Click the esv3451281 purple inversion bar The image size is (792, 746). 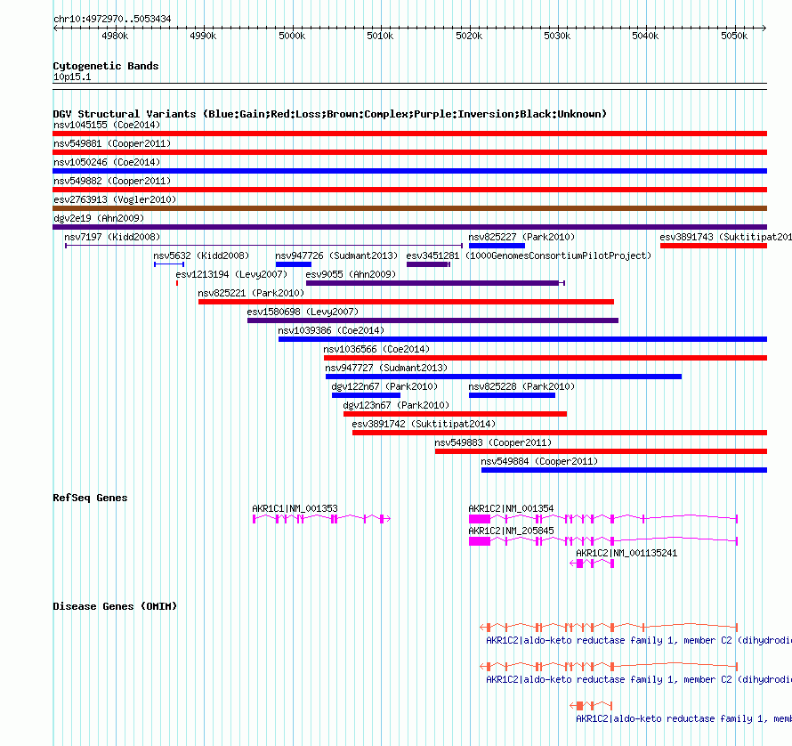coord(428,264)
